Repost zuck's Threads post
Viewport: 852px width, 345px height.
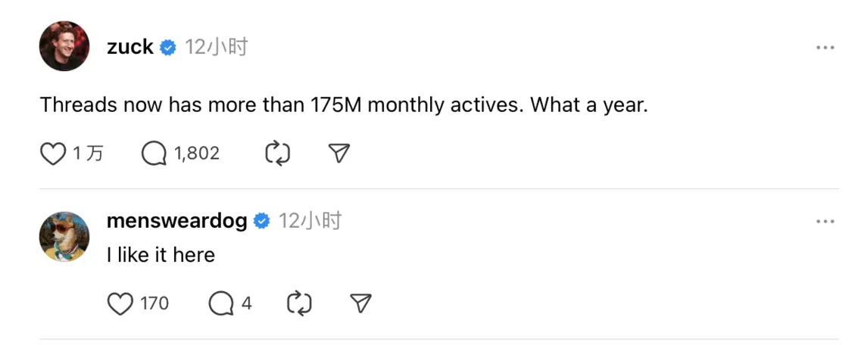pyautogui.click(x=277, y=154)
